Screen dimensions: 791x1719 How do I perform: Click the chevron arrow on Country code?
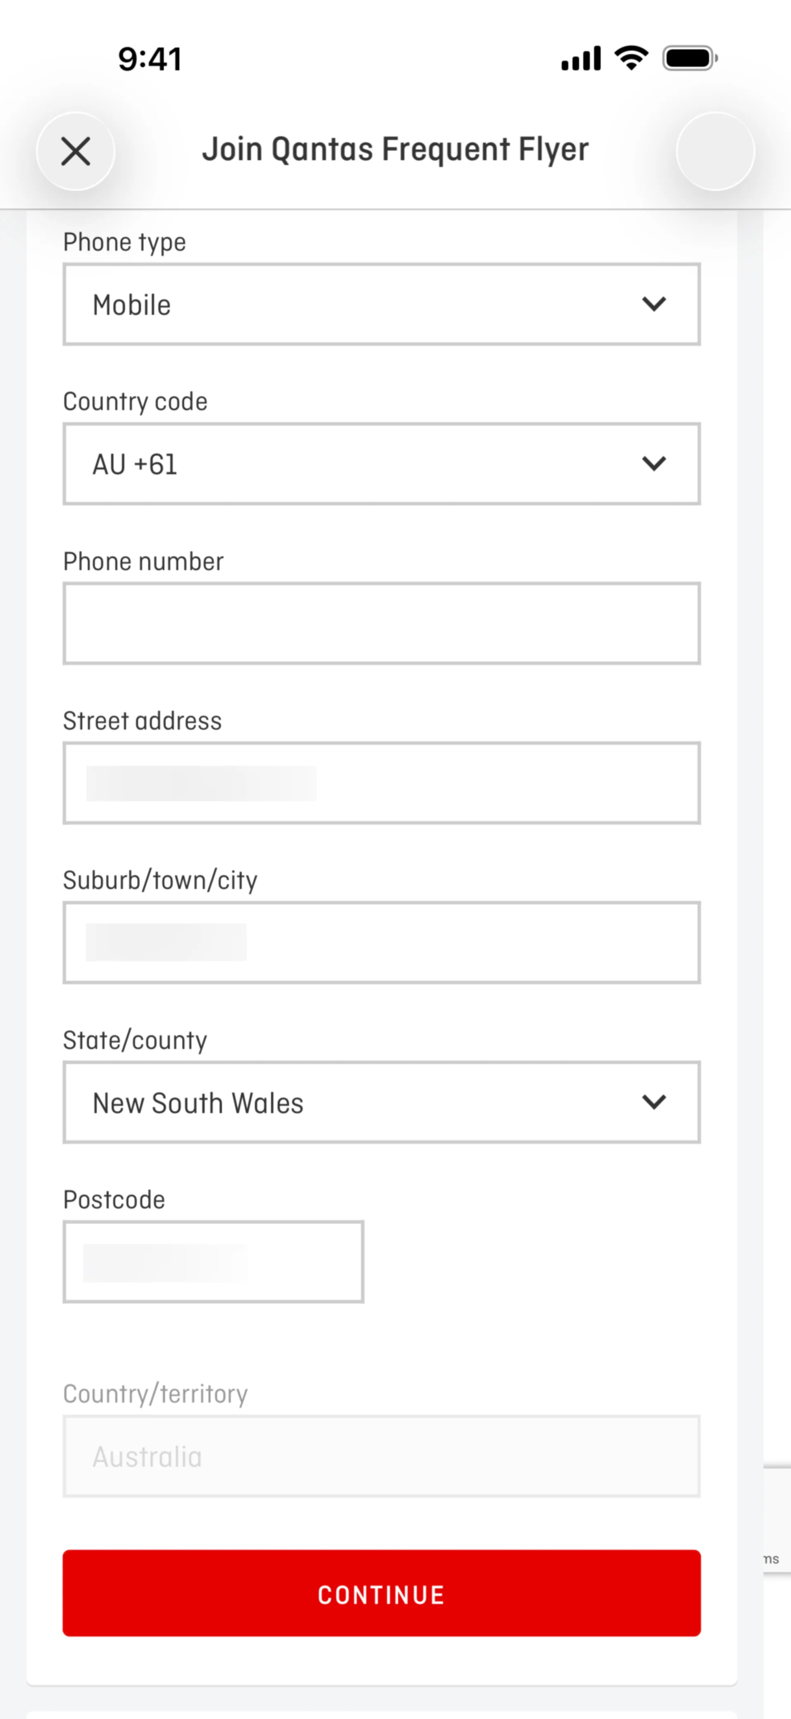click(x=654, y=464)
